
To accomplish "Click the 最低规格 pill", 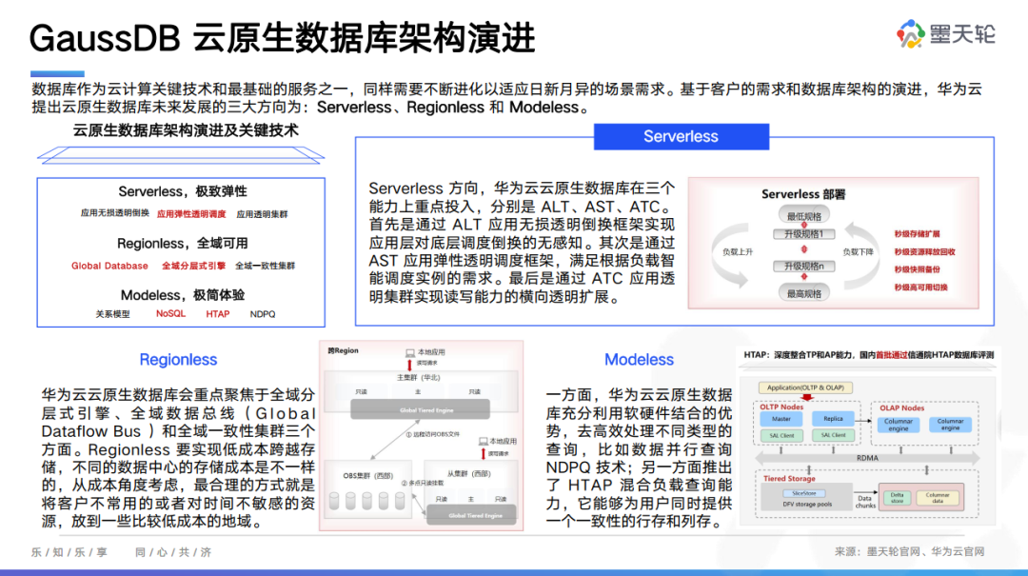I will tap(803, 216).
